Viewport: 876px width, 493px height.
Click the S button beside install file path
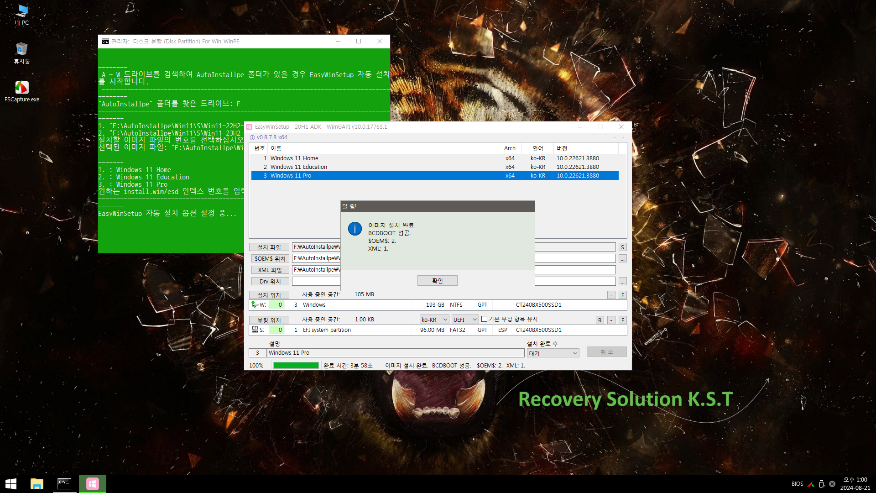tap(622, 247)
